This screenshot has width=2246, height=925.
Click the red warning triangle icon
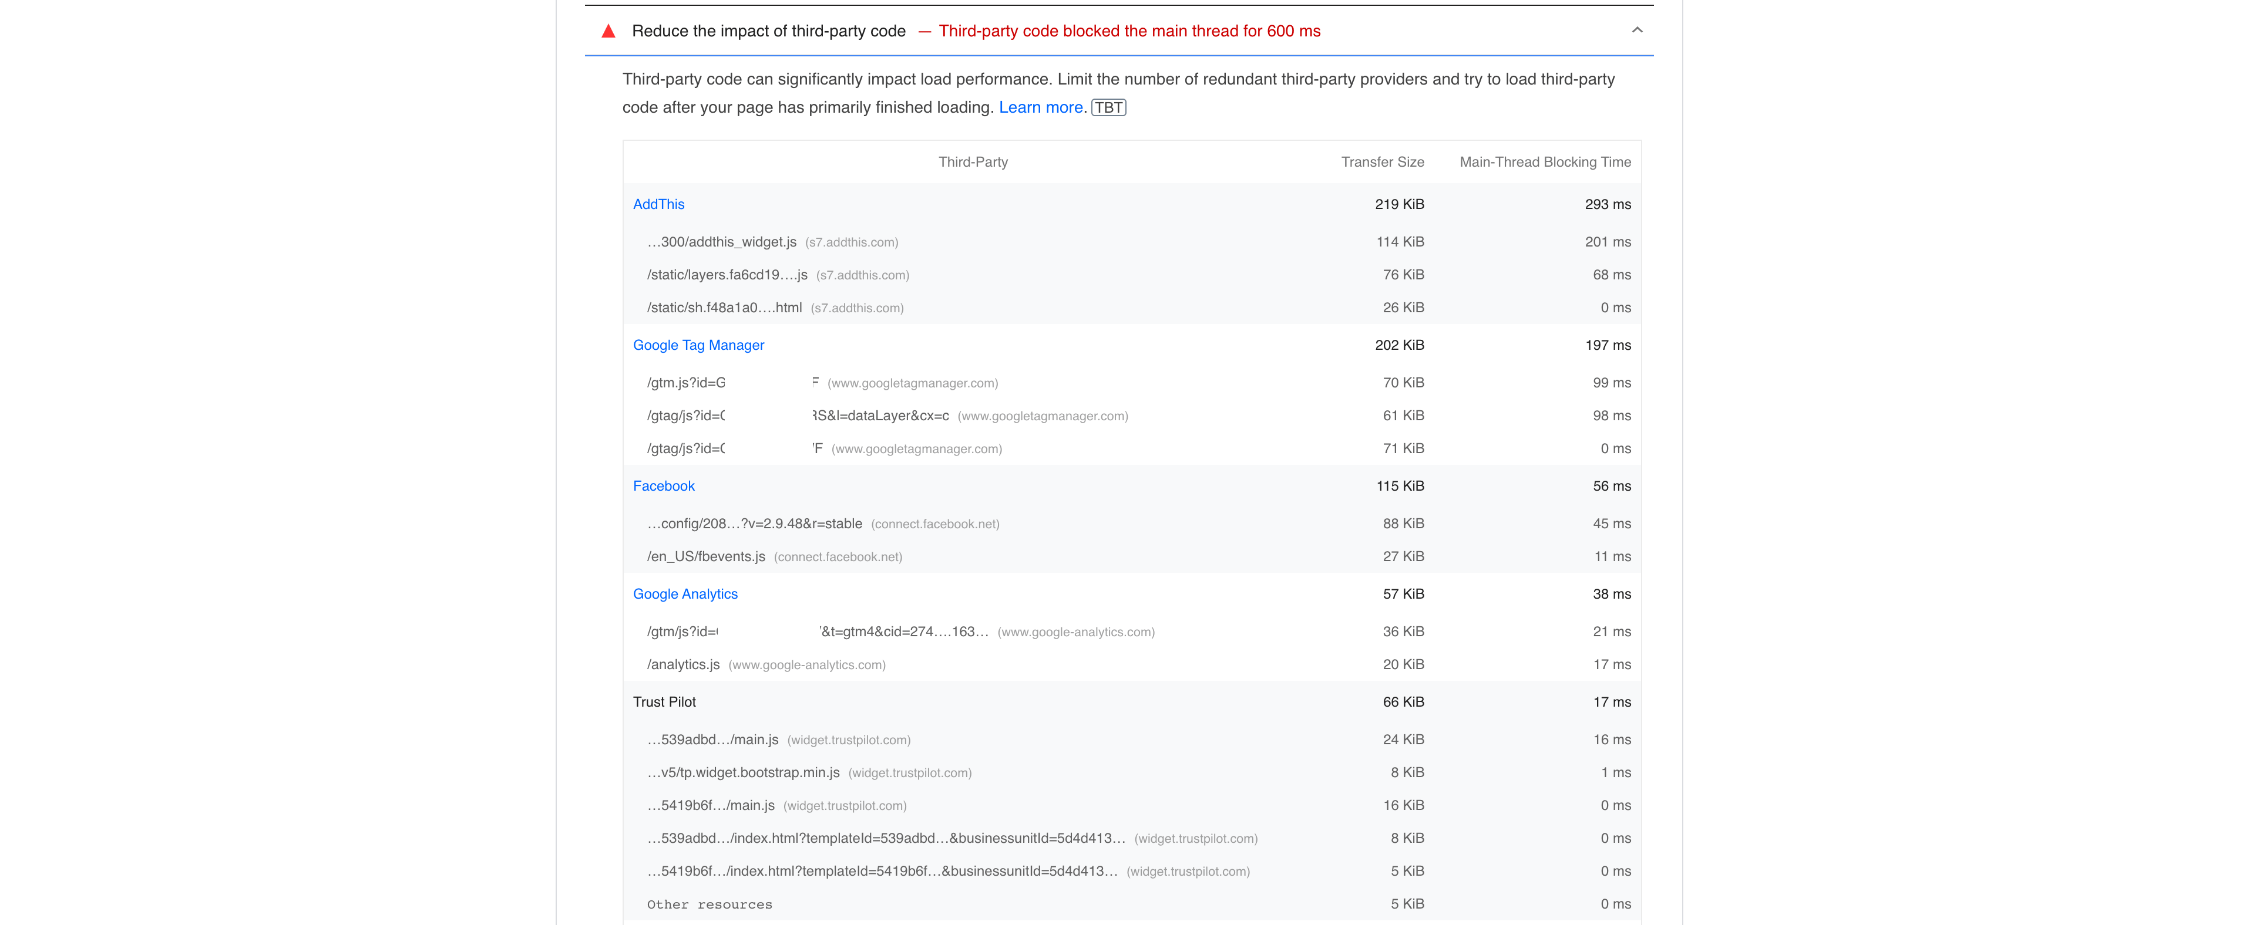tap(608, 31)
